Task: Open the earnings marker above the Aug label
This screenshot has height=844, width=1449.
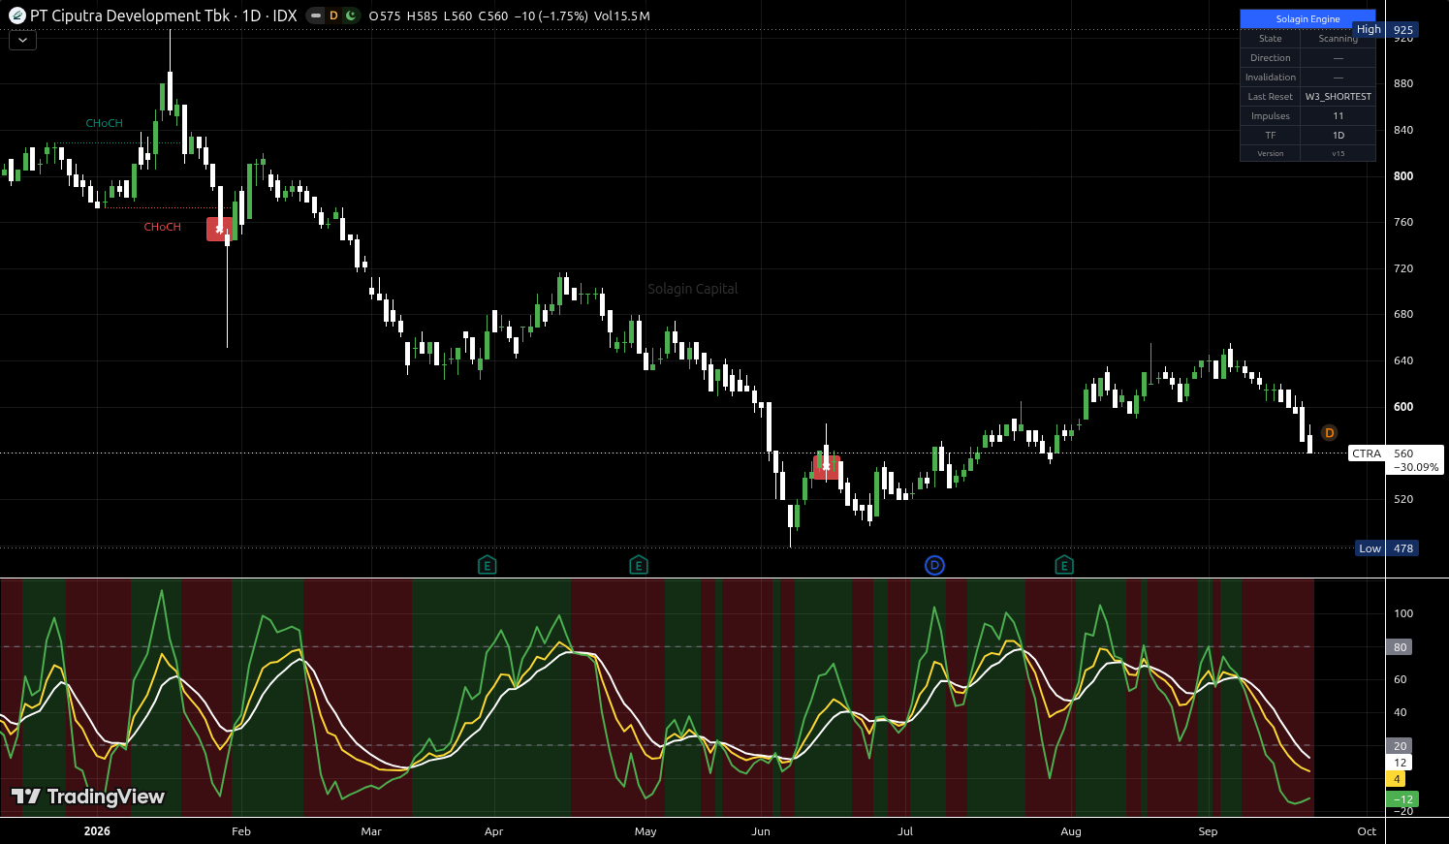Action: click(x=1064, y=565)
